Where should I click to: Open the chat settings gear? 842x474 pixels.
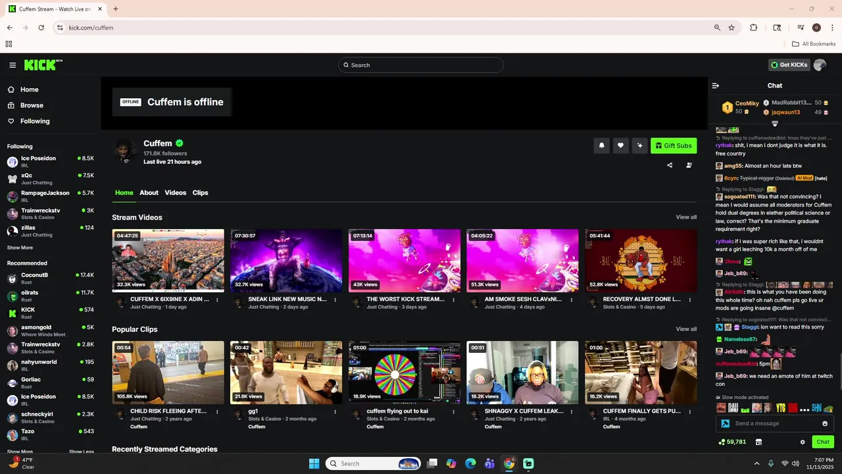pyautogui.click(x=803, y=442)
